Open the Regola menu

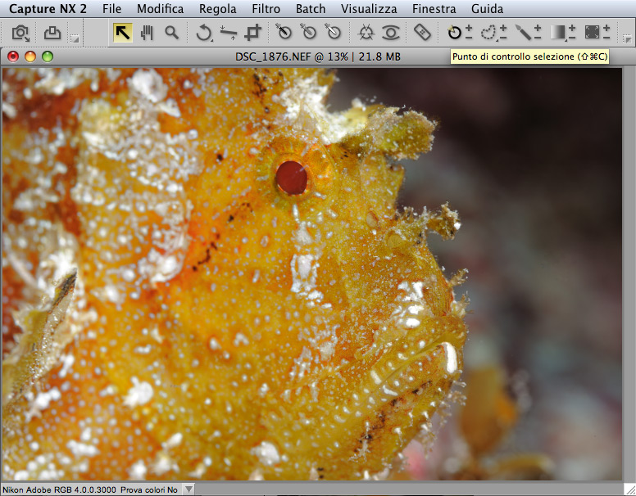click(x=218, y=9)
